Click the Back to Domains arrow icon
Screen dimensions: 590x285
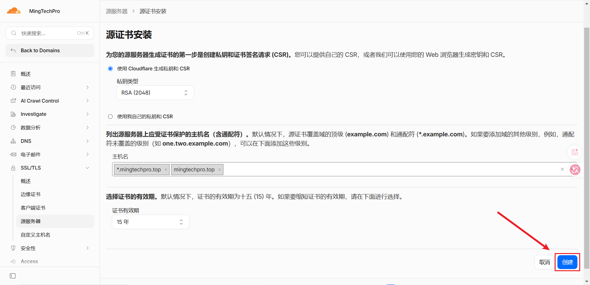pos(13,50)
